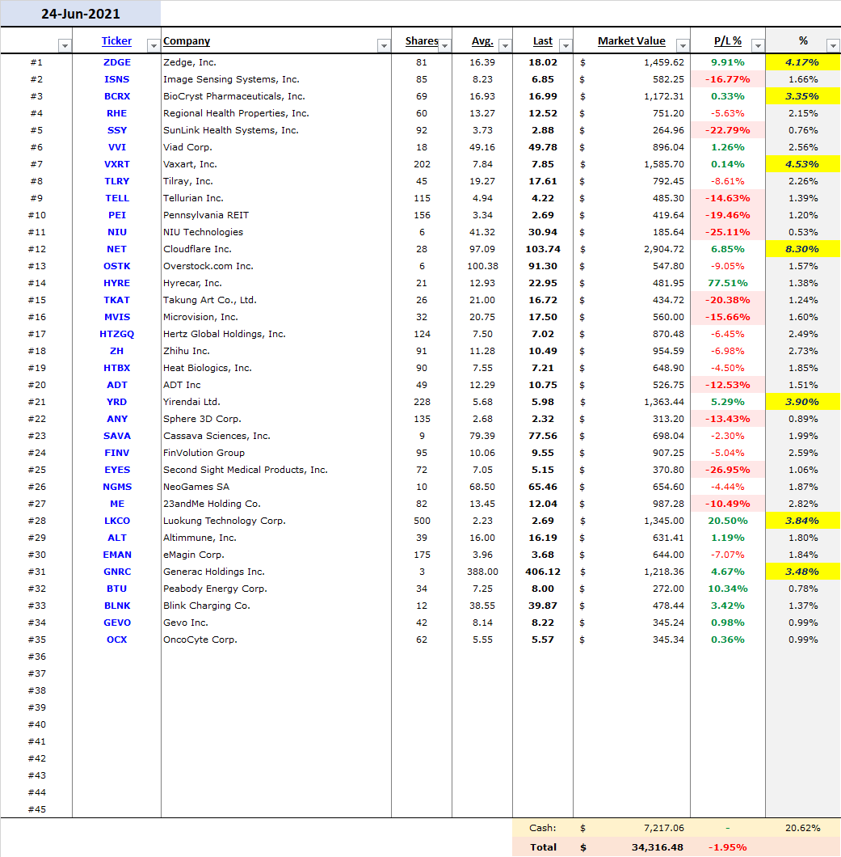Click the Ticker column header link
The height and width of the screenshot is (857, 841).
[116, 41]
